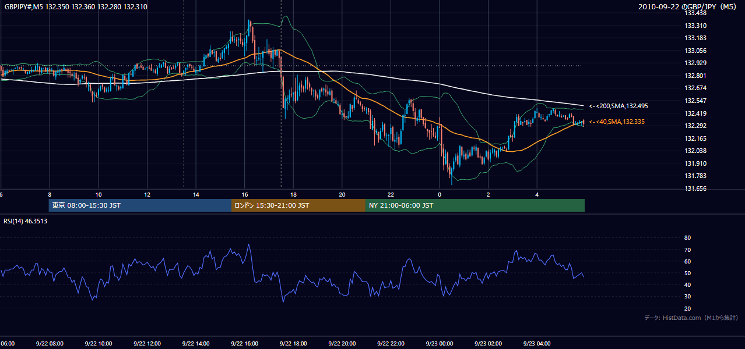Click price axis value 132.801

pyautogui.click(x=696, y=76)
